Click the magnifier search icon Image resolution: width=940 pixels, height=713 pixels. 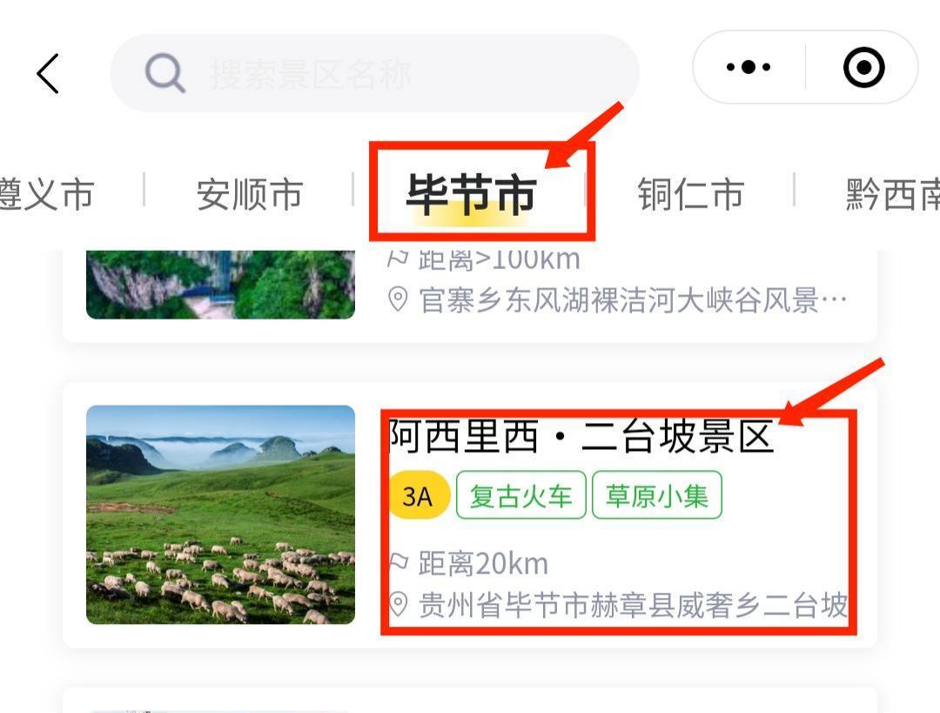(x=164, y=73)
